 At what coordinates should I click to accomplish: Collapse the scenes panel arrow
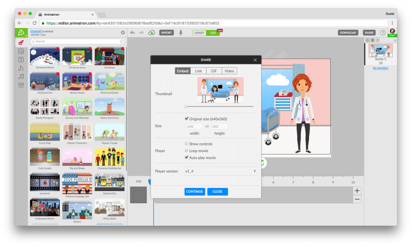tap(395, 40)
